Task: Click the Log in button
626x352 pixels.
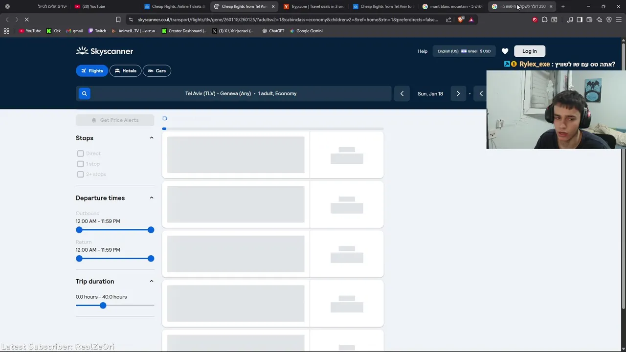Action: point(529,51)
